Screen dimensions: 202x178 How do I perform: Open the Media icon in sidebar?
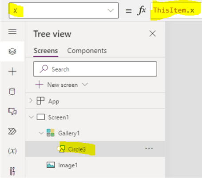12,111
